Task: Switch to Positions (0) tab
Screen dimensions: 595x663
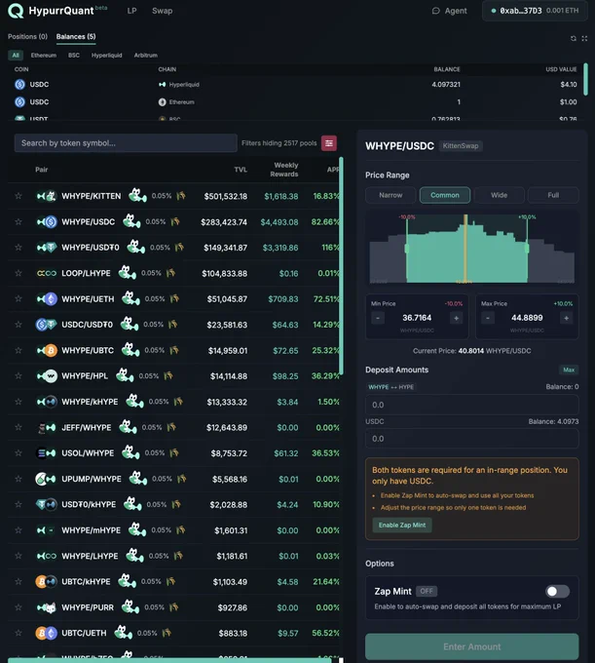Action: coord(27,36)
